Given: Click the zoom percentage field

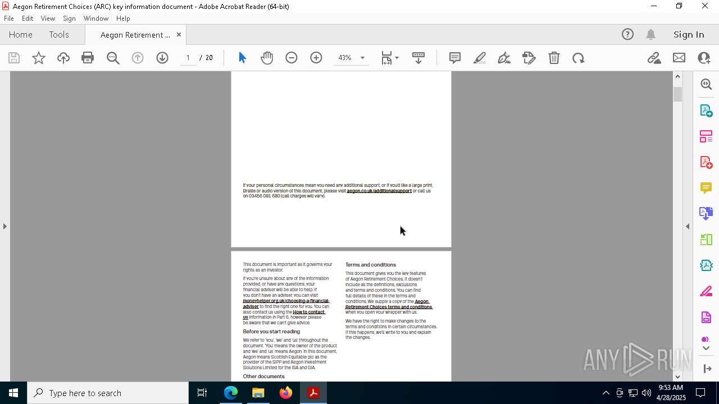Looking at the screenshot, I should (345, 58).
